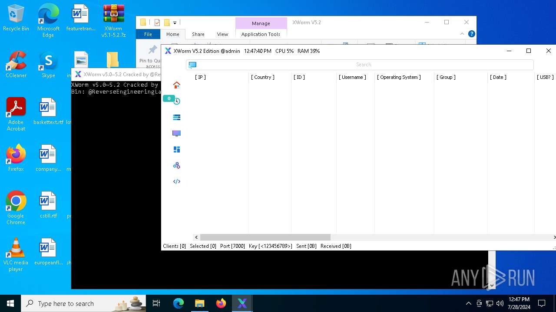Select the Google Chrome desktop shortcut

pyautogui.click(x=16, y=208)
